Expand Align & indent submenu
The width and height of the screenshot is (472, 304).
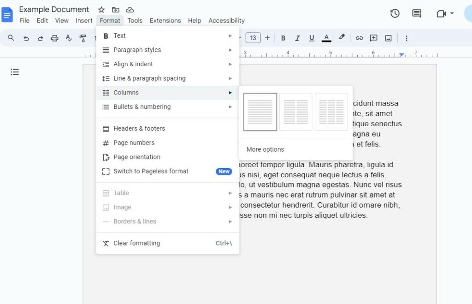point(168,64)
